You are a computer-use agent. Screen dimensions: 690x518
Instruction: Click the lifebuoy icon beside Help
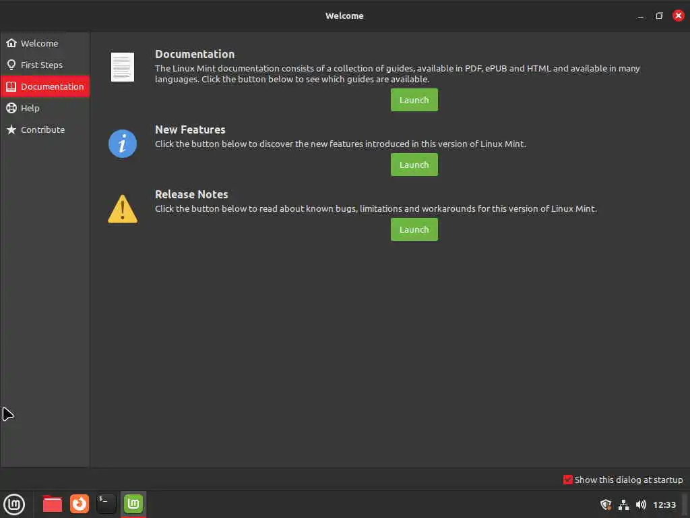click(11, 108)
